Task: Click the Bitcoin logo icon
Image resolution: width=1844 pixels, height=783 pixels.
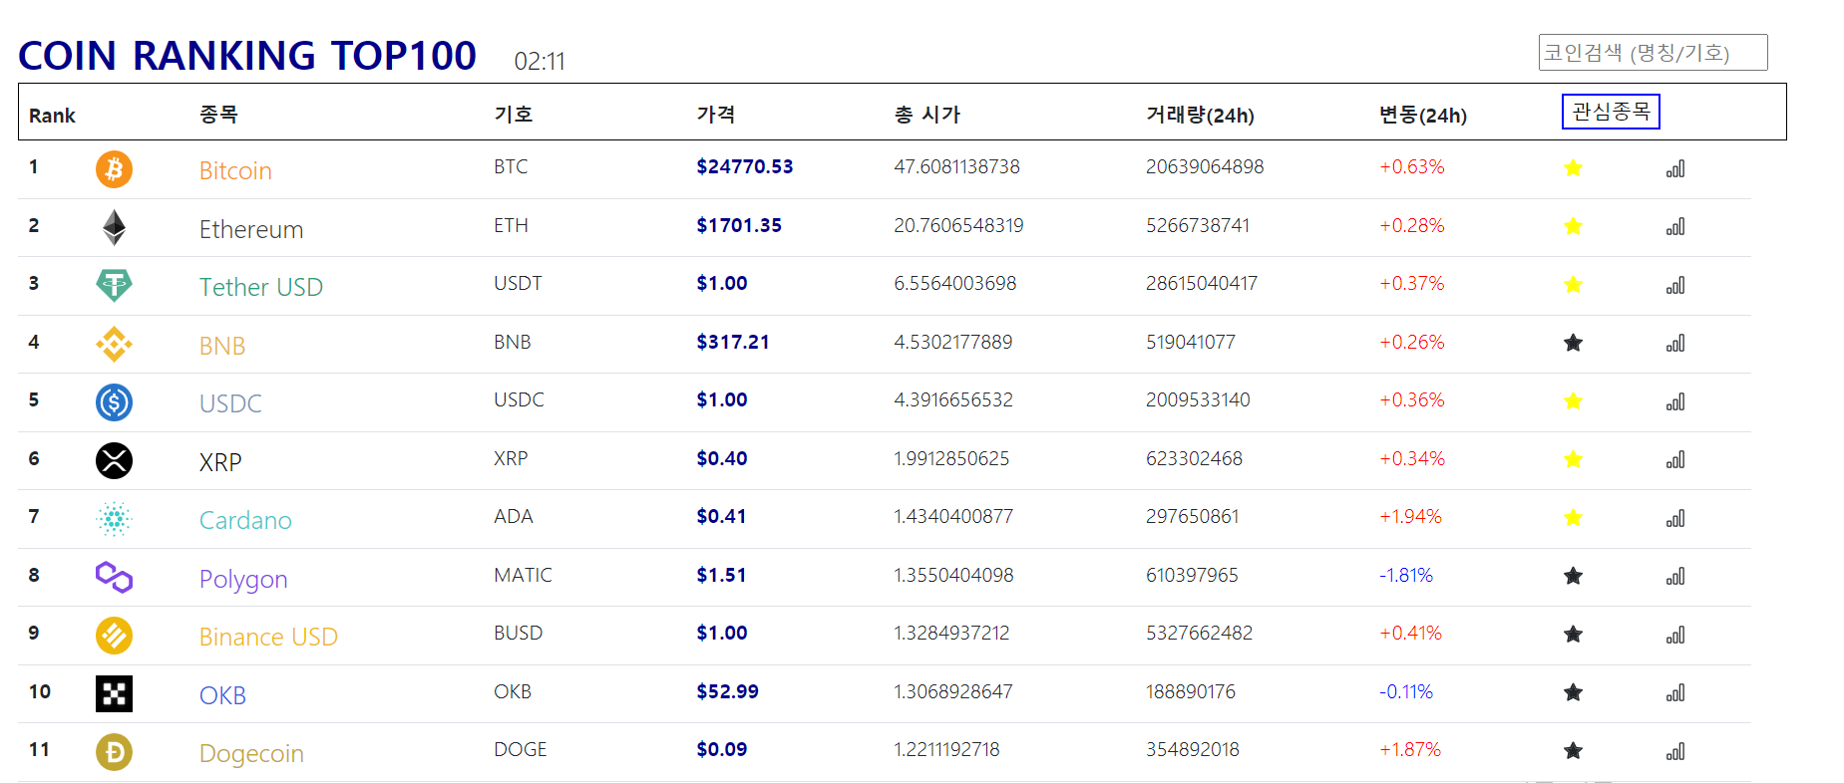Action: pyautogui.click(x=114, y=169)
